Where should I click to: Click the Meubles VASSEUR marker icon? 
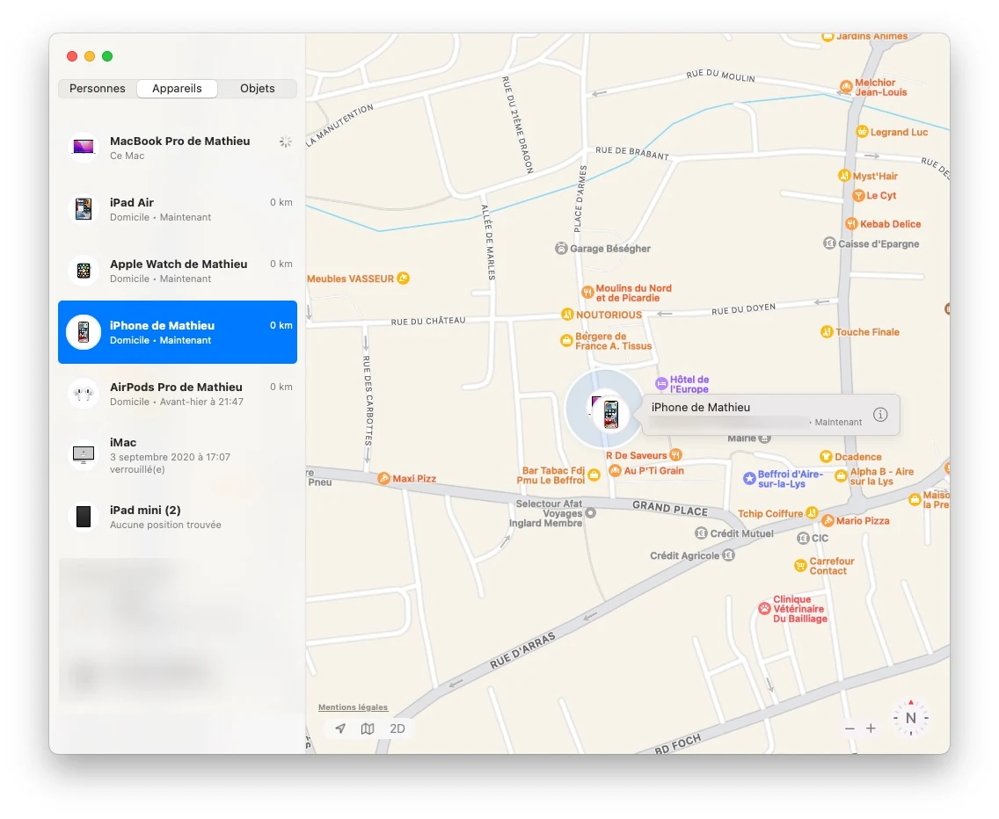[404, 279]
